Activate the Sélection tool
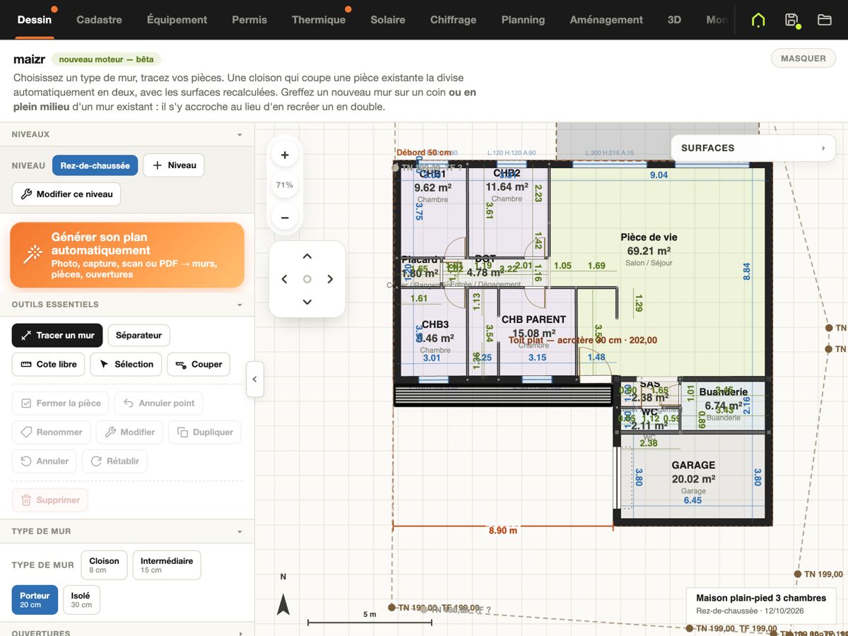Screen dimensions: 848x636 [x=126, y=365]
